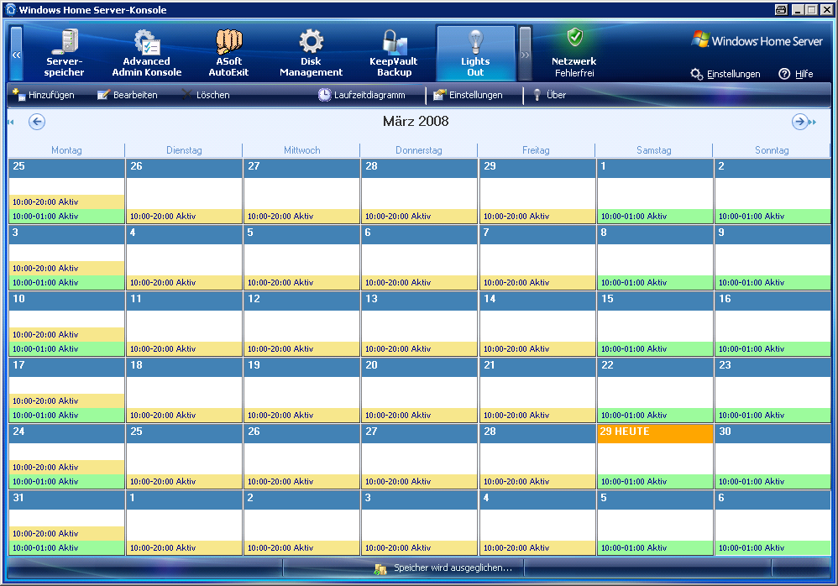The width and height of the screenshot is (838, 586).
Task: Click 10:00-01:00 Aktiv entry on day 9
Action: tap(773, 283)
